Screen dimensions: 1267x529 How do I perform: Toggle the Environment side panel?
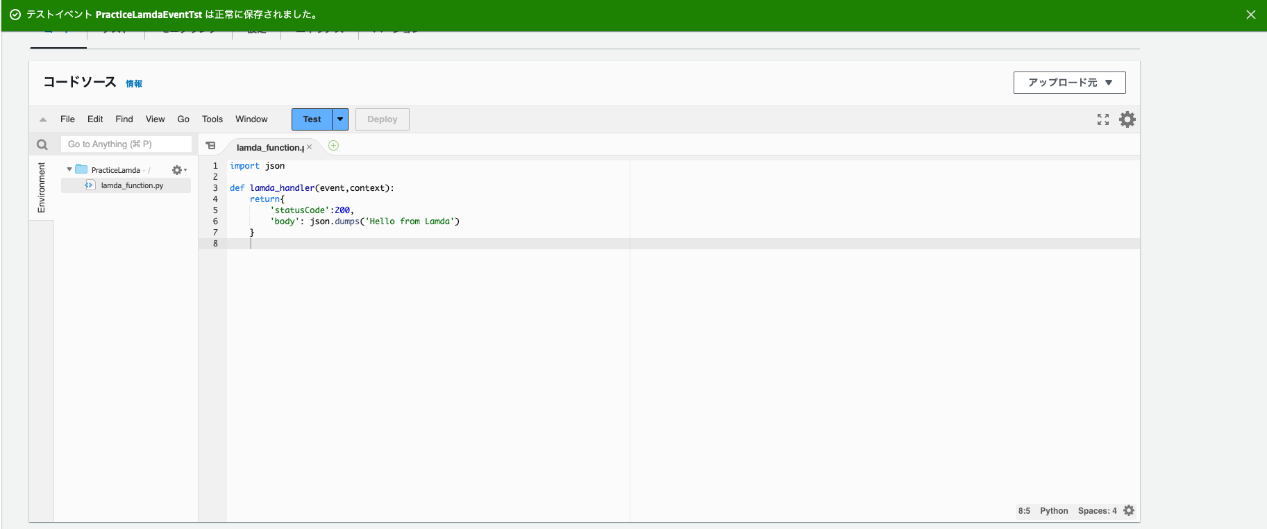(42, 187)
